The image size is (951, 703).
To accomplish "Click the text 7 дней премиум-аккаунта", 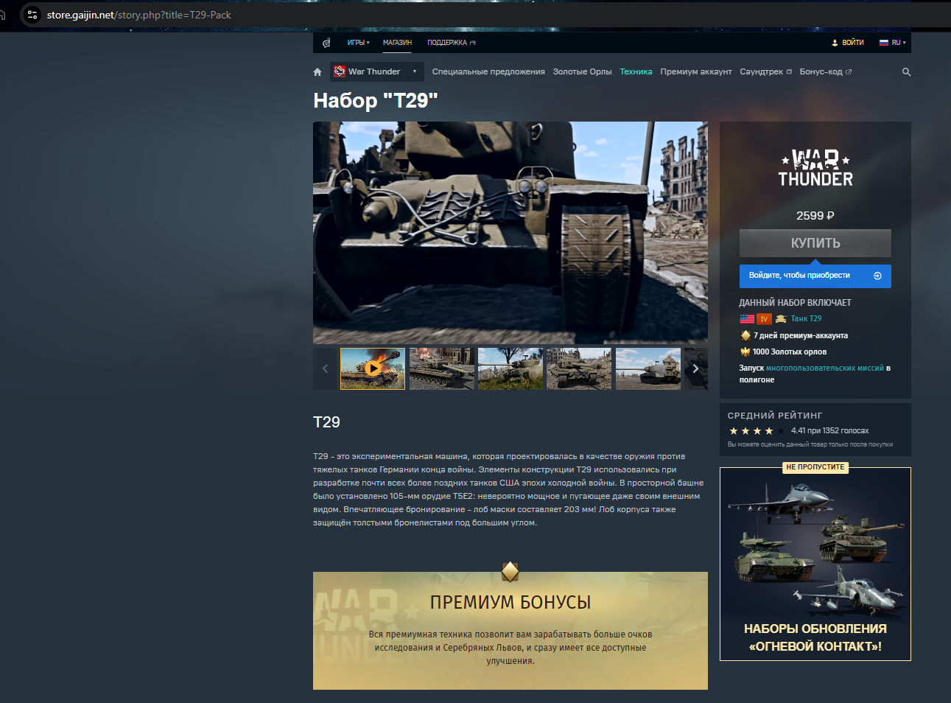I will 801,336.
